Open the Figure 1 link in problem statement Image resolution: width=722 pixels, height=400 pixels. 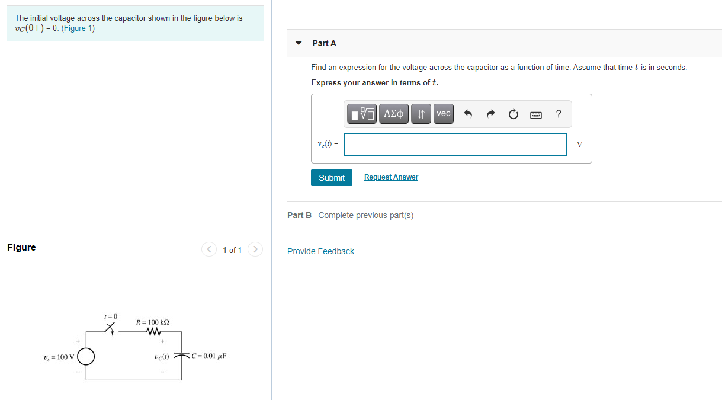point(78,27)
